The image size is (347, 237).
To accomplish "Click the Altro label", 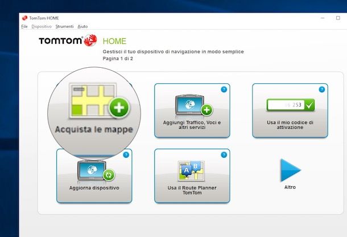I will 290,187.
